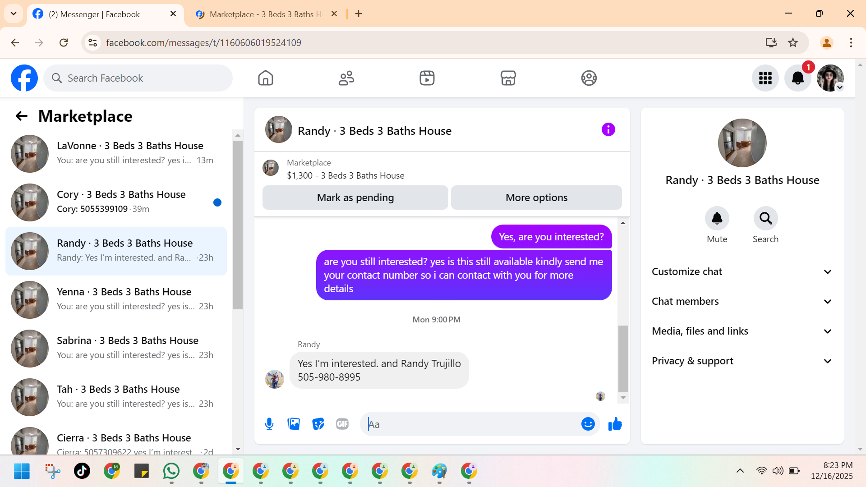Open the Sabrina conversation

pos(116,349)
